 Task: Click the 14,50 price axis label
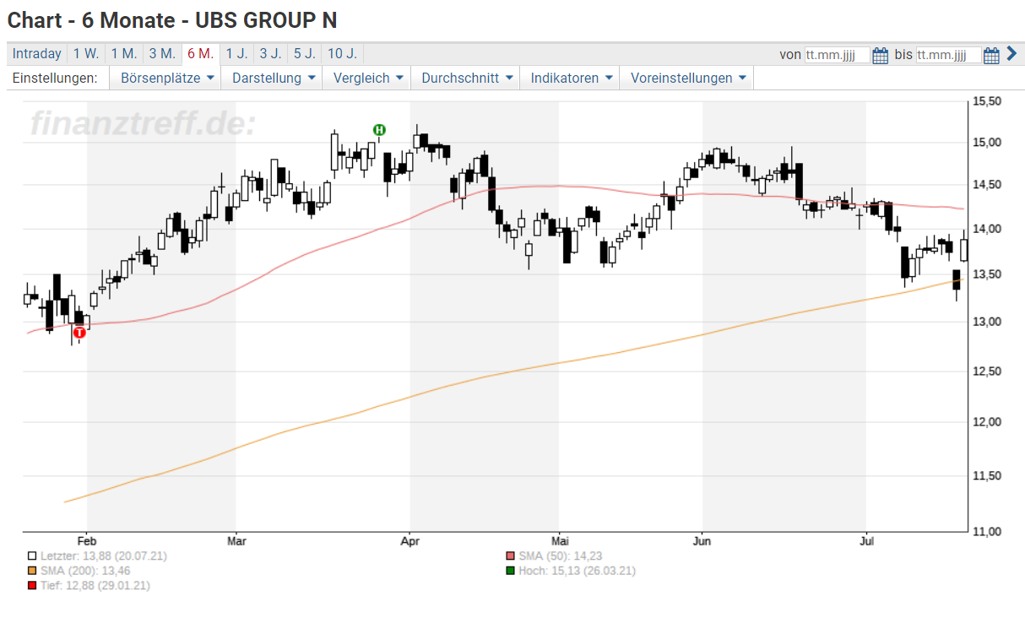tap(987, 185)
